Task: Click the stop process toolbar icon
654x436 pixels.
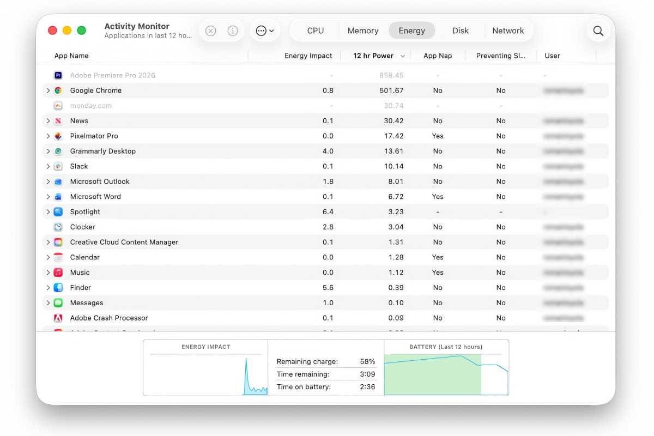Action: (x=211, y=31)
